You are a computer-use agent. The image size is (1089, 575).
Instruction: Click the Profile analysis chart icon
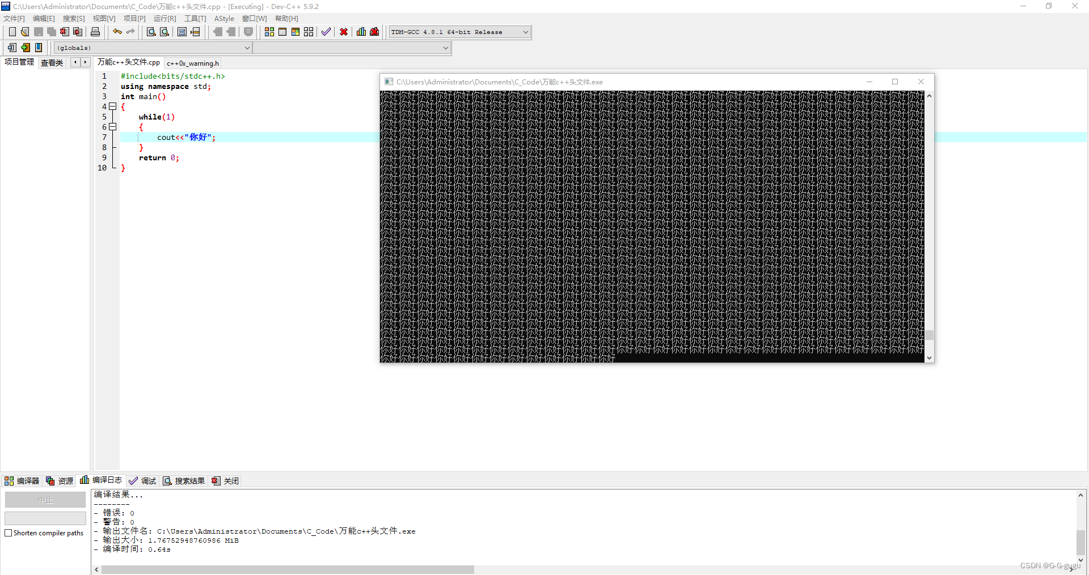tap(361, 32)
